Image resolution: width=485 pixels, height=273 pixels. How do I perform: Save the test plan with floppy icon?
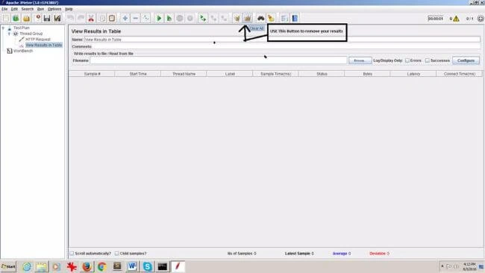point(47,18)
